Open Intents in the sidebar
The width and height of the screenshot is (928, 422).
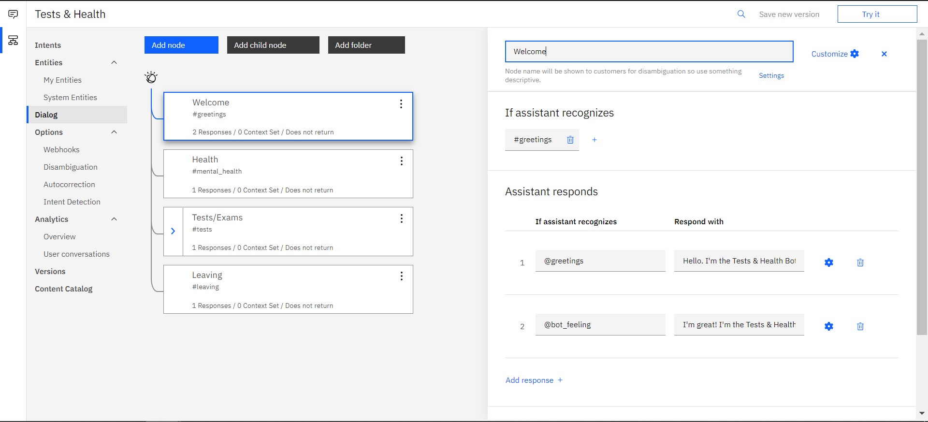48,45
